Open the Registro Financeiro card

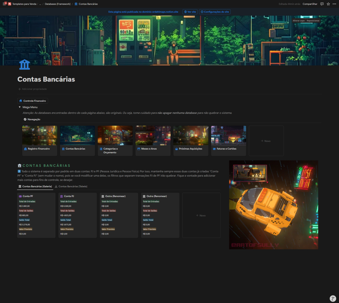click(x=39, y=141)
